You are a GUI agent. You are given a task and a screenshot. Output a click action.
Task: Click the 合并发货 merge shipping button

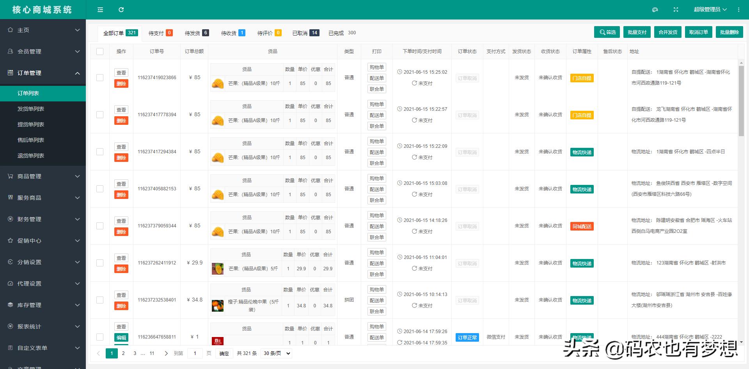pyautogui.click(x=667, y=32)
